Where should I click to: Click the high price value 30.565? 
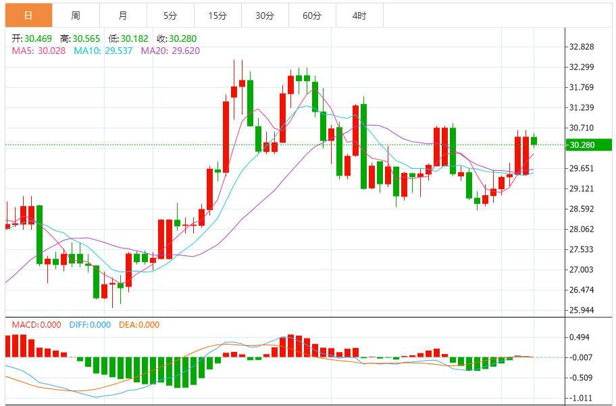click(x=86, y=39)
